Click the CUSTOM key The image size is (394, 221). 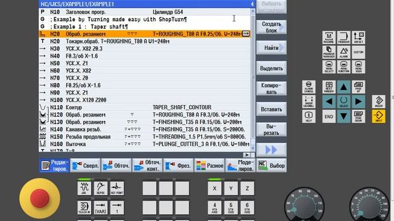pyautogui.click(x=358, y=52)
